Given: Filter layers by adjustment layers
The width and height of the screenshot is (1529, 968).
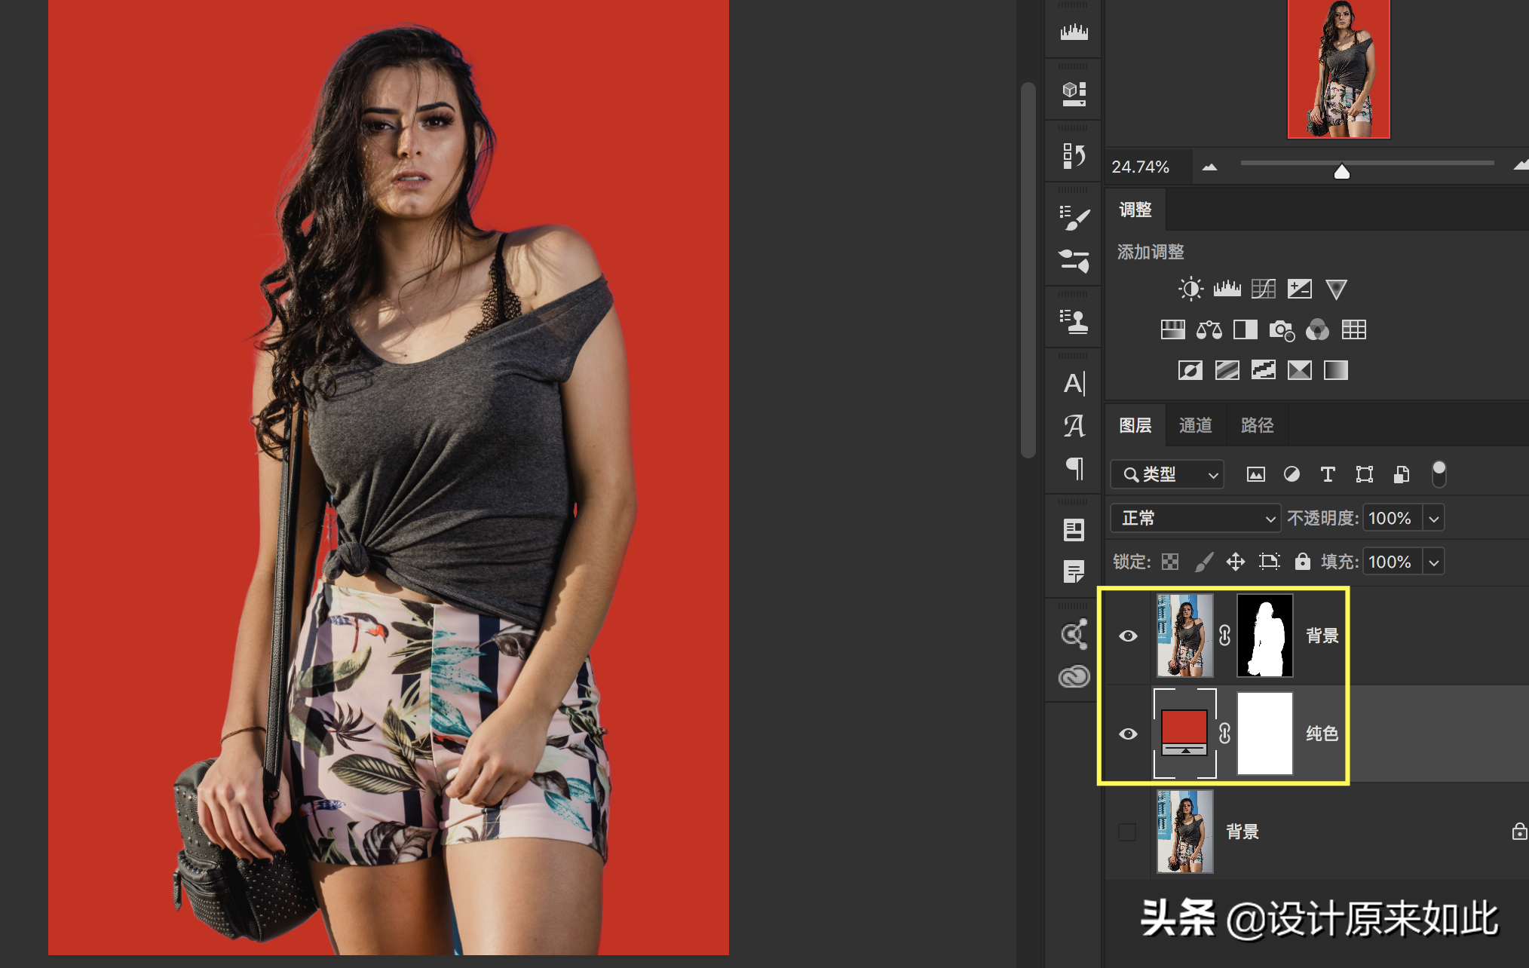Looking at the screenshot, I should [x=1292, y=474].
